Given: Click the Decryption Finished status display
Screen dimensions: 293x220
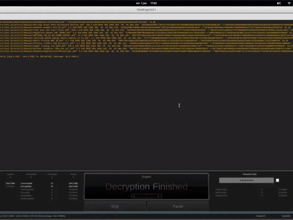Looking at the screenshot, I should pos(146,187).
